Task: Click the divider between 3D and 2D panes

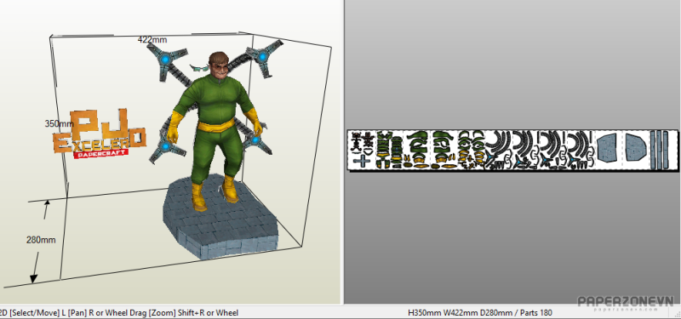Action: [x=342, y=152]
